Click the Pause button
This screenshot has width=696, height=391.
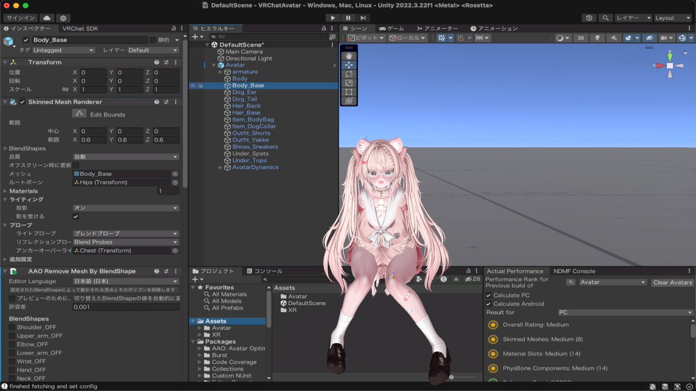tap(348, 18)
